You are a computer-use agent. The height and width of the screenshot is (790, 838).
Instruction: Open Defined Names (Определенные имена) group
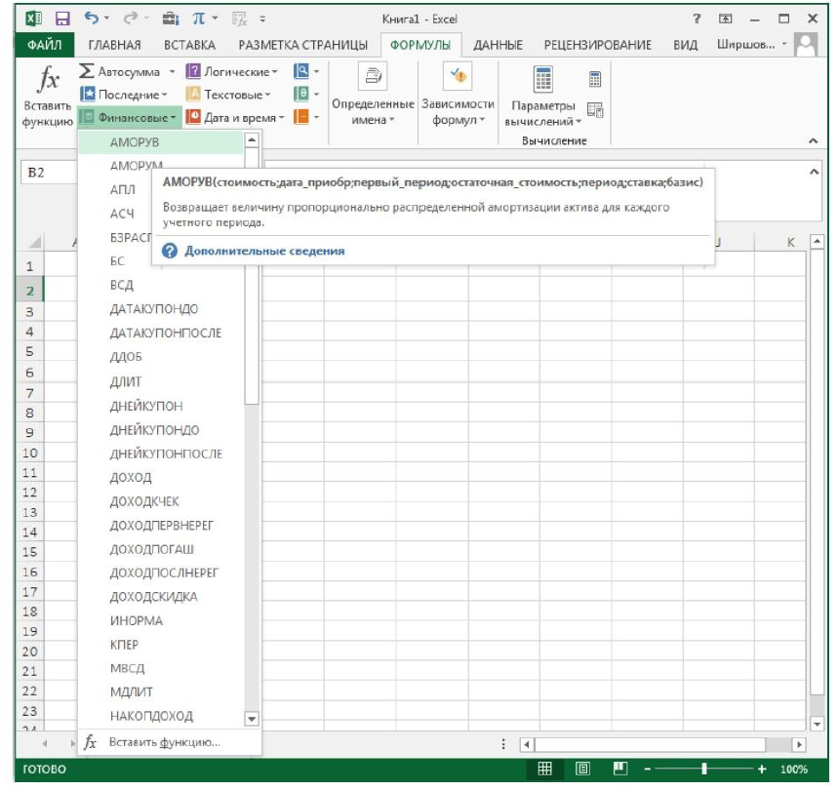coord(373,97)
